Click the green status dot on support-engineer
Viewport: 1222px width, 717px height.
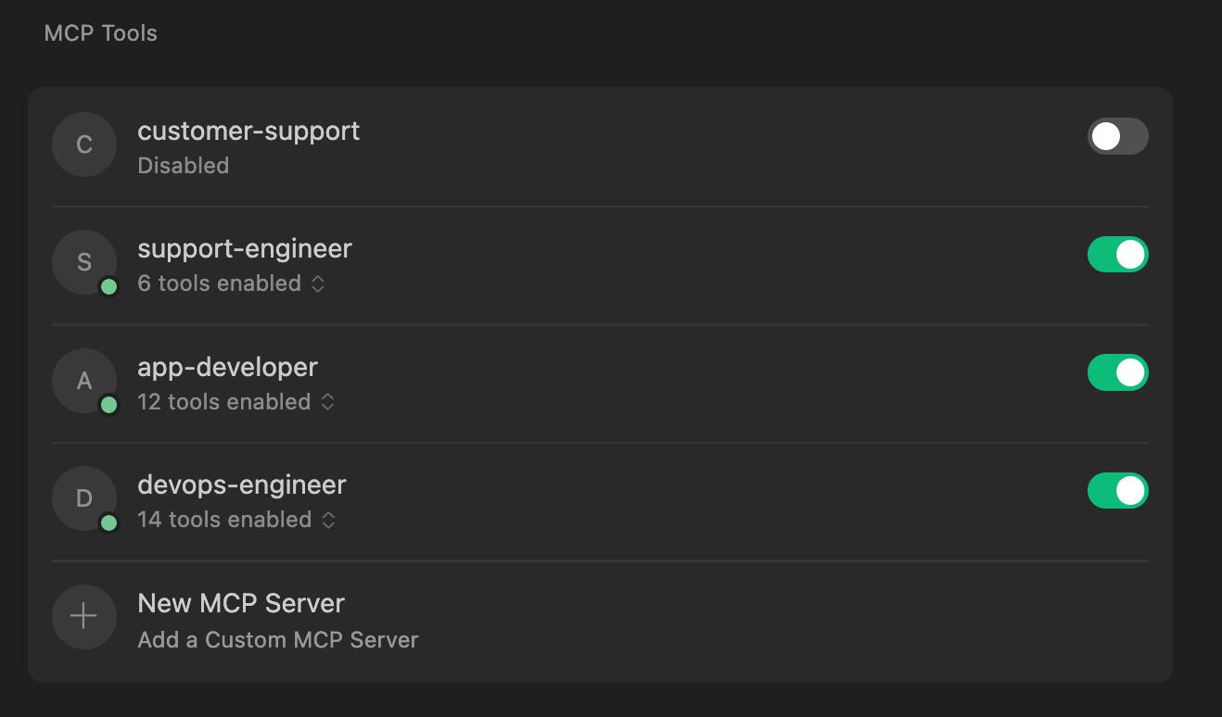[108, 287]
